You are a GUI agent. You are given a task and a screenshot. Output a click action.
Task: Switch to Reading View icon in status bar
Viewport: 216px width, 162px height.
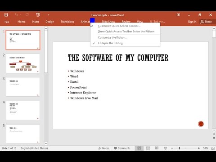coord(157,148)
